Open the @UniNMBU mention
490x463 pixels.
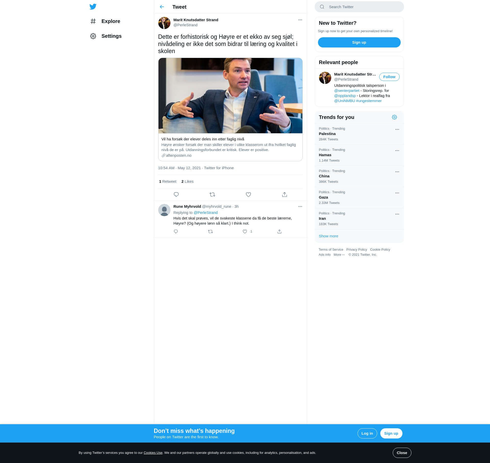(345, 101)
